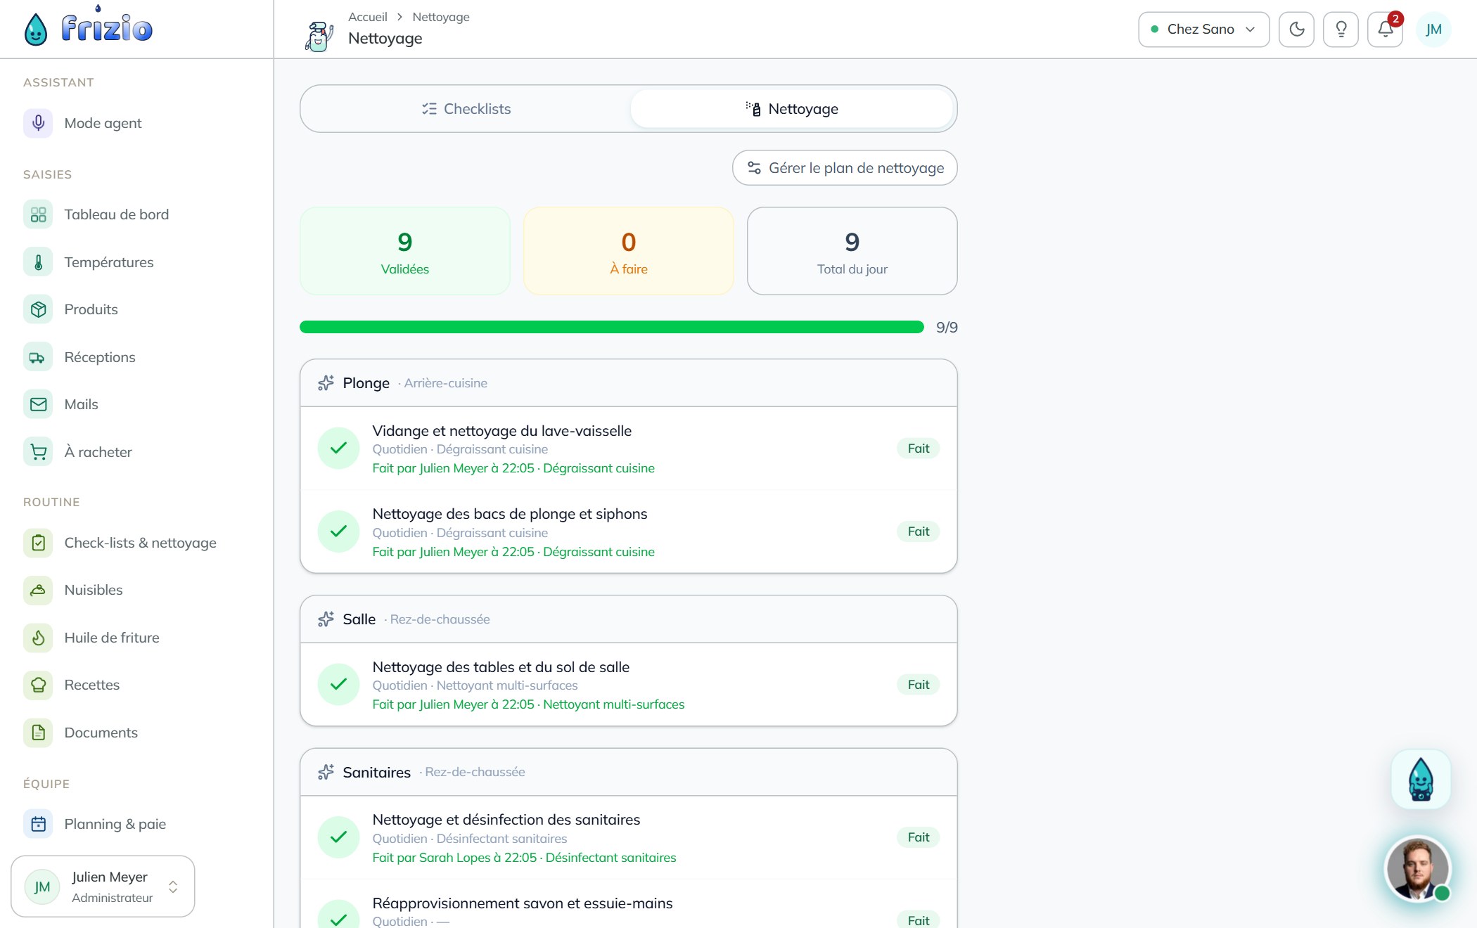Open the Chez Sano establishment dropdown
Screen dimensions: 1477x928
coord(1203,30)
